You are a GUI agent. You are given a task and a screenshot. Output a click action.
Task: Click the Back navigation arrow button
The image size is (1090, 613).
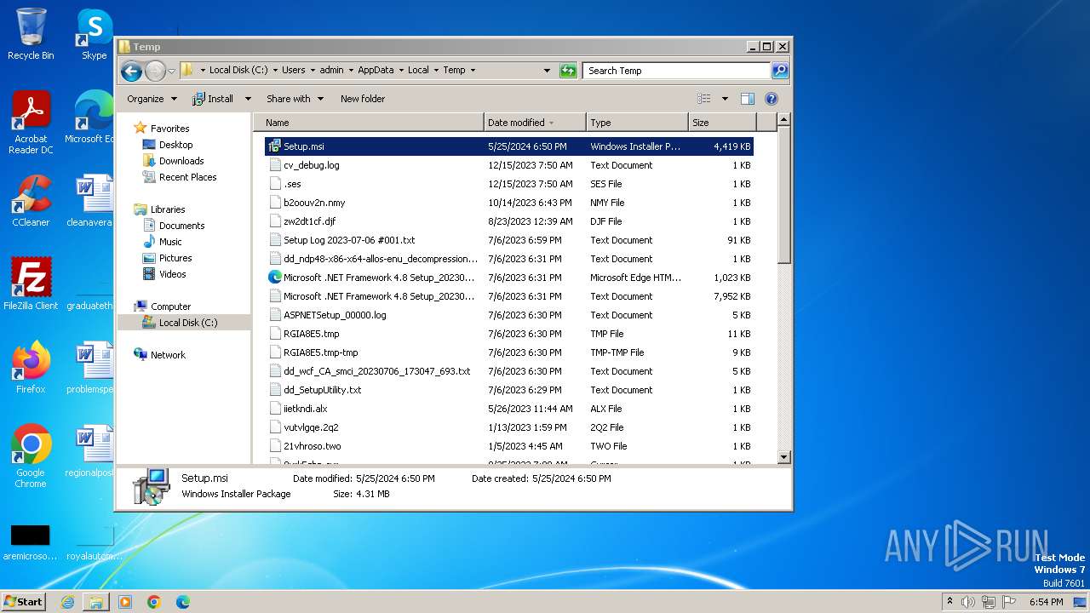tap(131, 71)
